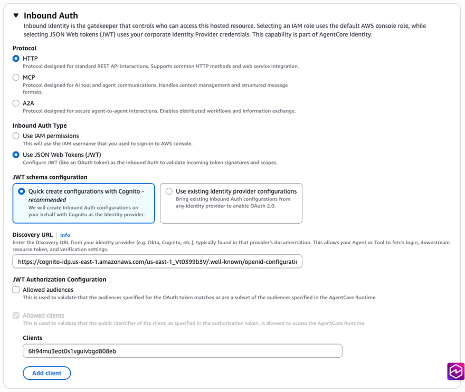
Task: Choose the A2A protocol radio button
Action: [16, 103]
